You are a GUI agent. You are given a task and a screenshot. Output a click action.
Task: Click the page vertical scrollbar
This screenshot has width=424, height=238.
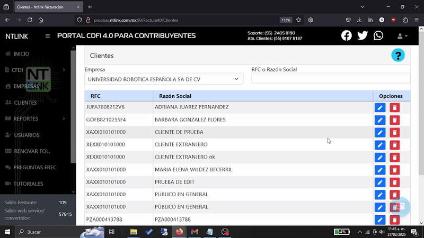pyautogui.click(x=421, y=103)
